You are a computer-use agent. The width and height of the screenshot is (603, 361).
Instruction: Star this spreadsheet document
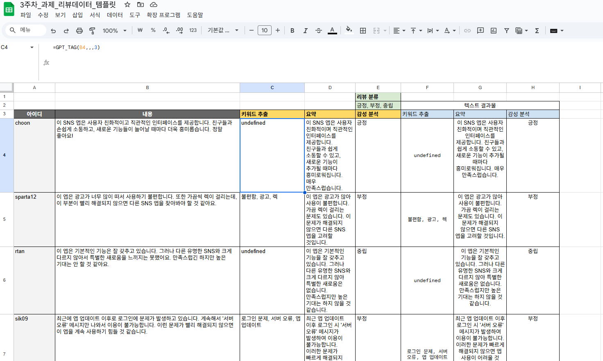point(127,4)
